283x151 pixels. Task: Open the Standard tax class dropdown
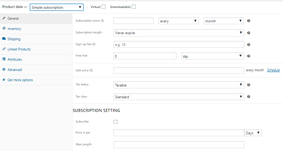179,97
